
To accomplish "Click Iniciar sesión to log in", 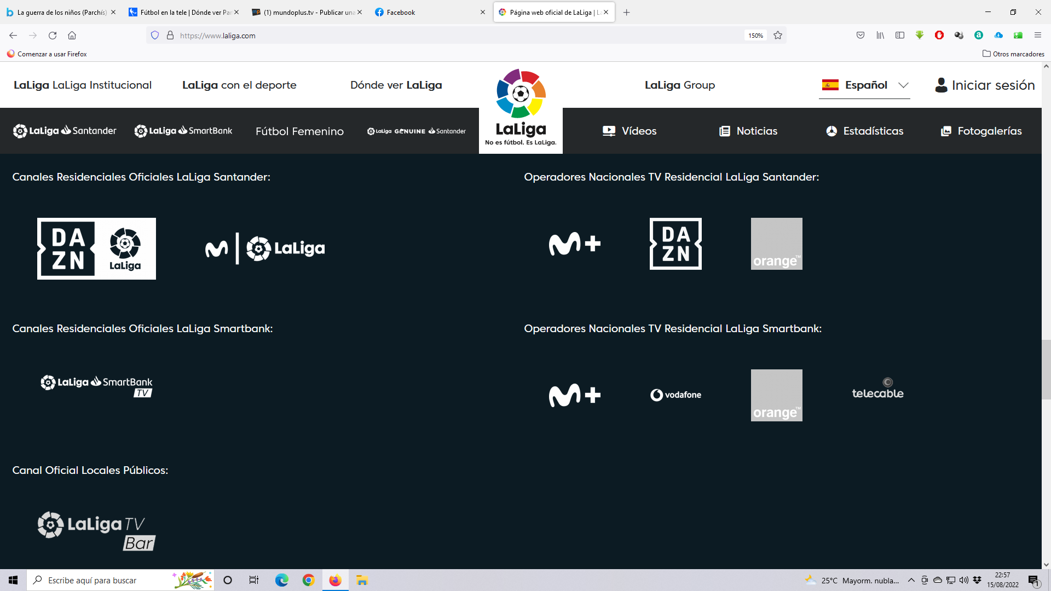I will [x=985, y=85].
